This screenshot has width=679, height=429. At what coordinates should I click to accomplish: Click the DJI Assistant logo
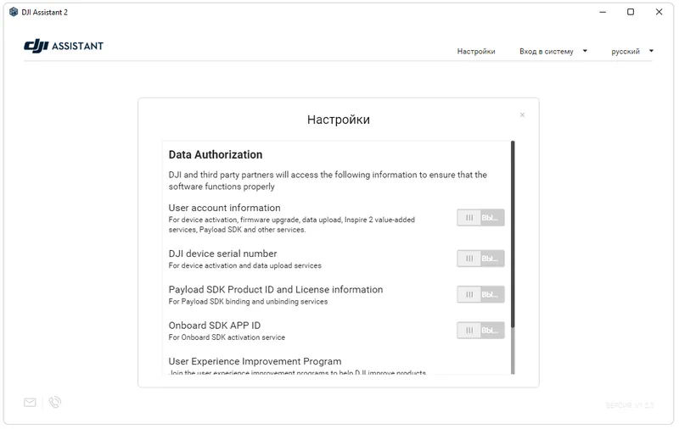tap(64, 46)
